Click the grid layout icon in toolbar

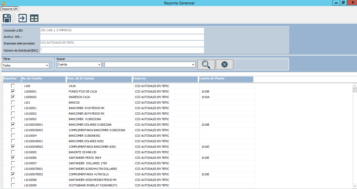point(34,18)
